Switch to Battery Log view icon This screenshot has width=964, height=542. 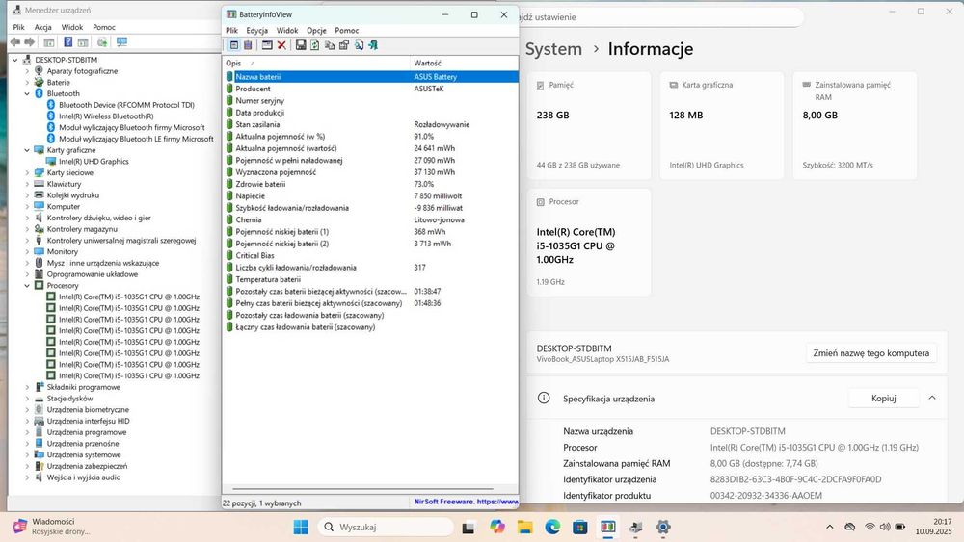point(248,45)
